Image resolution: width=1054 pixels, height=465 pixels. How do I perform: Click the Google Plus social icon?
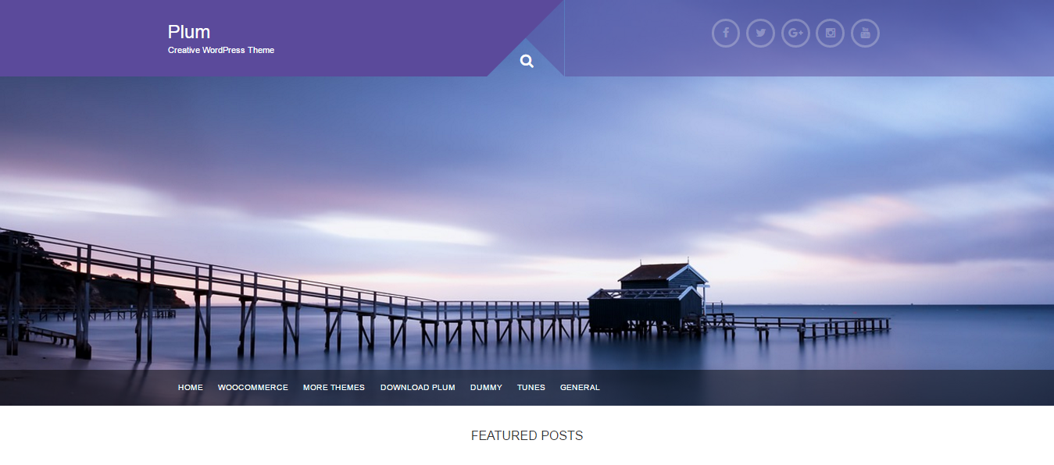pos(795,33)
